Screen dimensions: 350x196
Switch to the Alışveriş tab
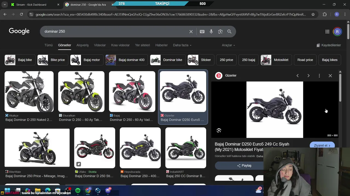tap(83, 45)
